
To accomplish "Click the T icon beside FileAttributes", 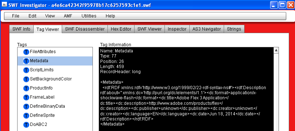I will [x=26, y=52].
